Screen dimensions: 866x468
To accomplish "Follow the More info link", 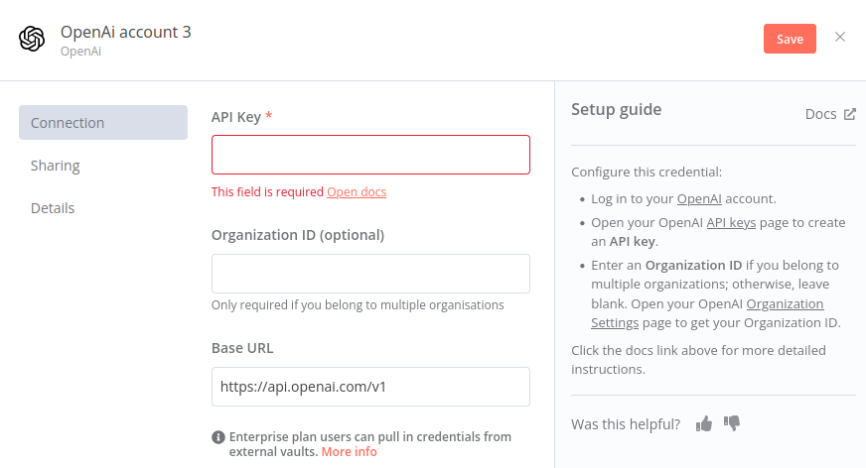I will tap(349, 451).
